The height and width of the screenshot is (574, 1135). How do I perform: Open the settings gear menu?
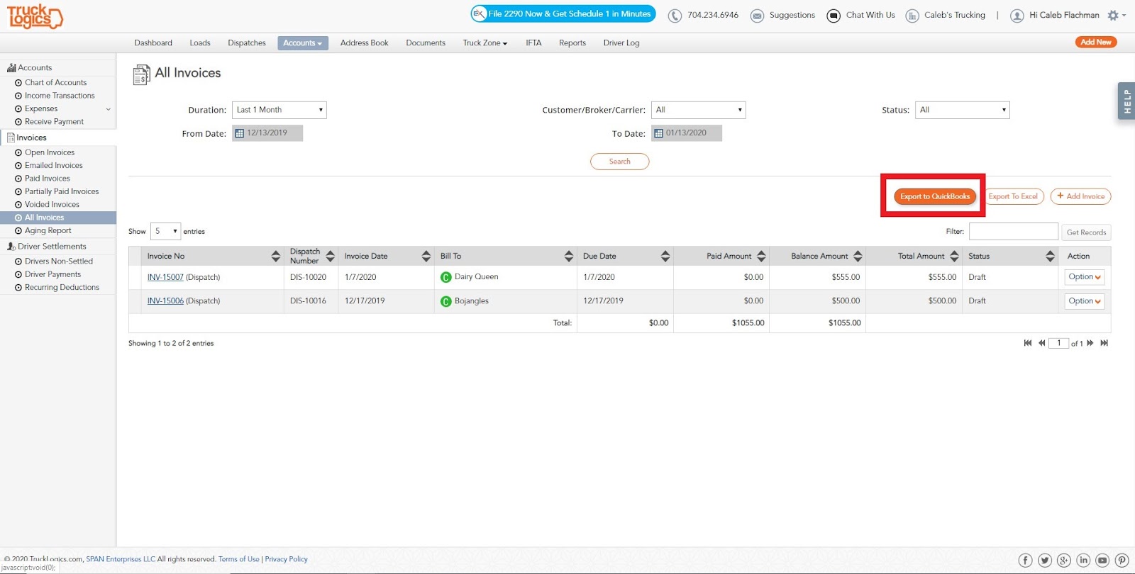tap(1116, 15)
